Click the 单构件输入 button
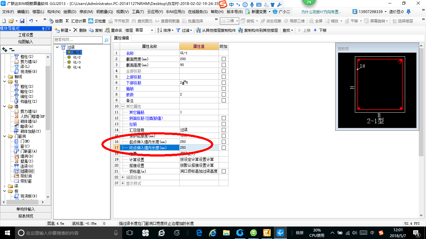This screenshot has height=239, width=426. pyautogui.click(x=26, y=209)
